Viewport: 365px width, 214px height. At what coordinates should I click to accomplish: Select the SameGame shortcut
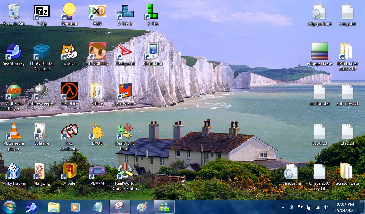pos(125,91)
